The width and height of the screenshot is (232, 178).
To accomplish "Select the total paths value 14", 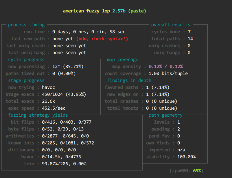I will coord(190,39).
